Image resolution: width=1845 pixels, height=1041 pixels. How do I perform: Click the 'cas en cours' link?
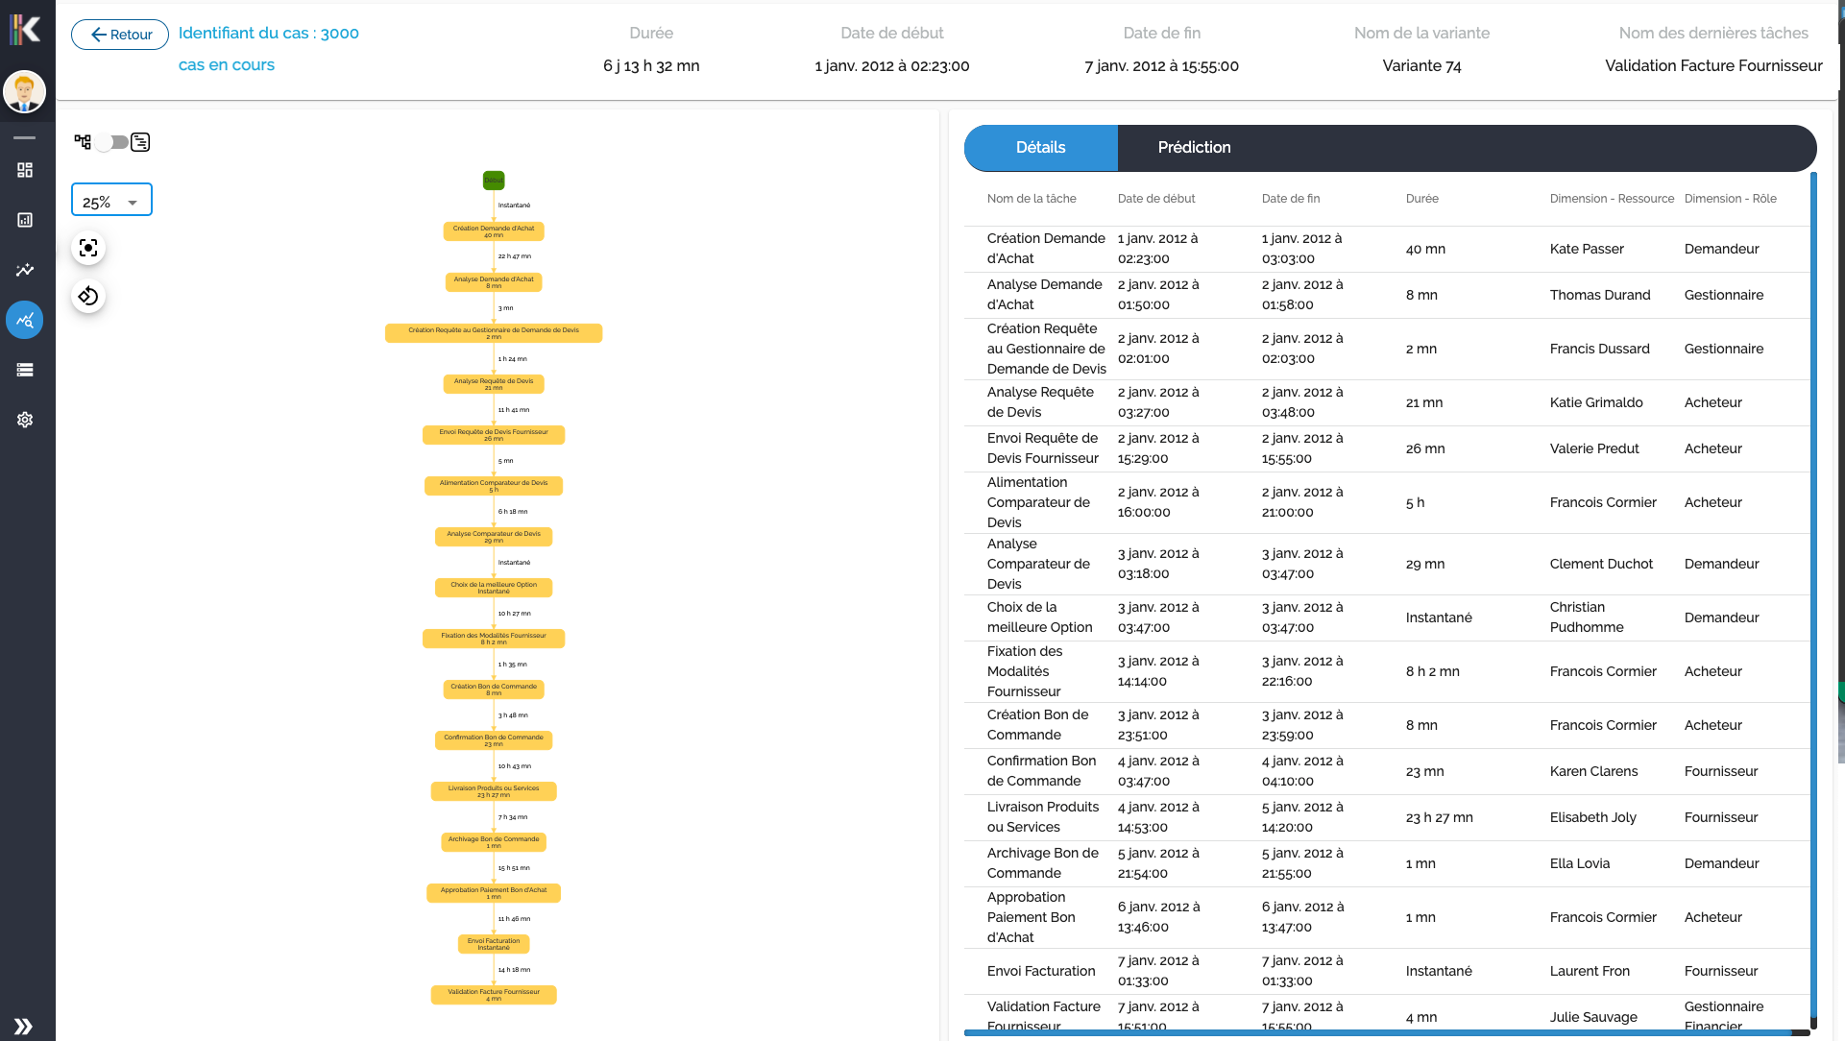coord(226,65)
